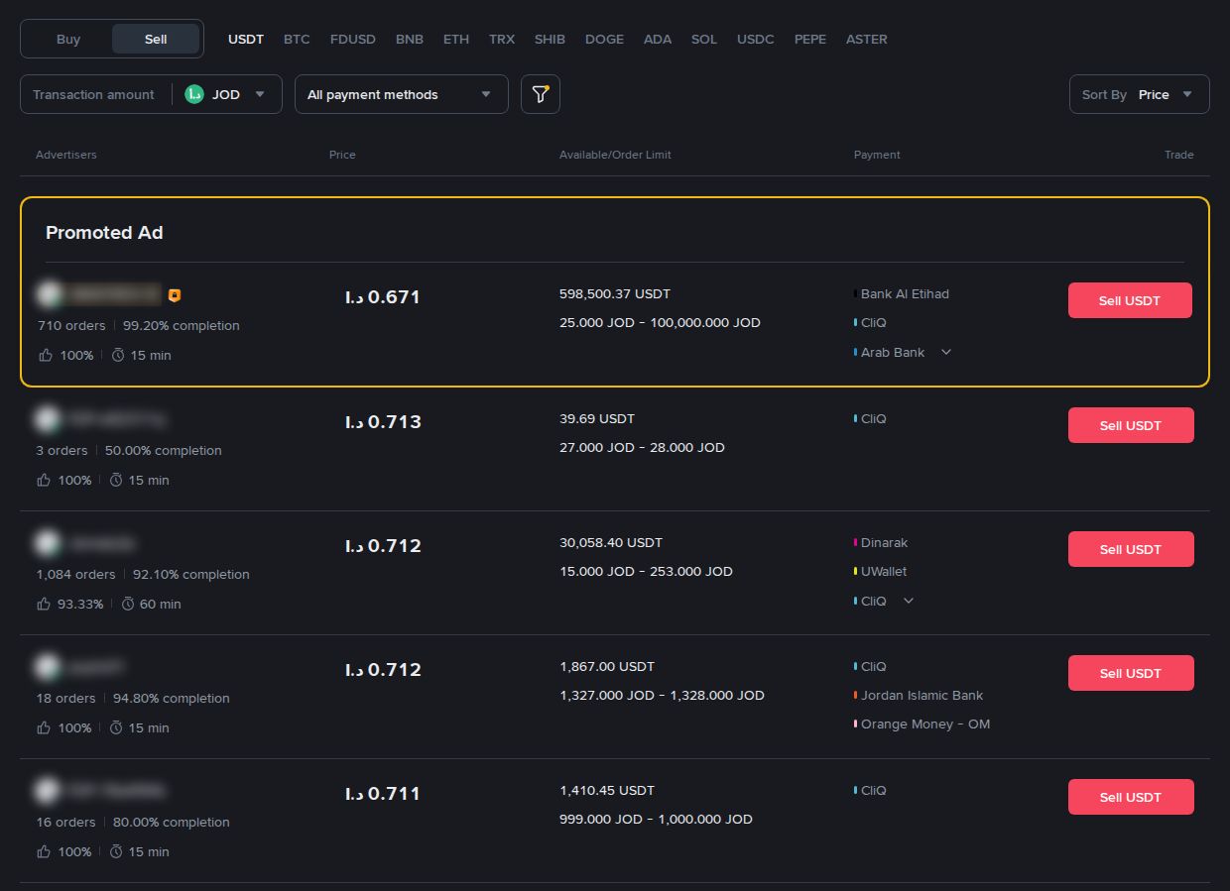The width and height of the screenshot is (1230, 891).
Task: Select ADA crypto tab
Action: click(x=658, y=40)
